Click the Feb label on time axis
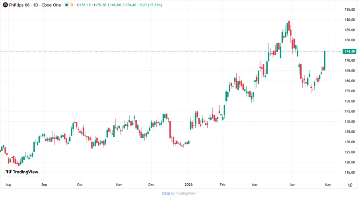 [x=222, y=184]
